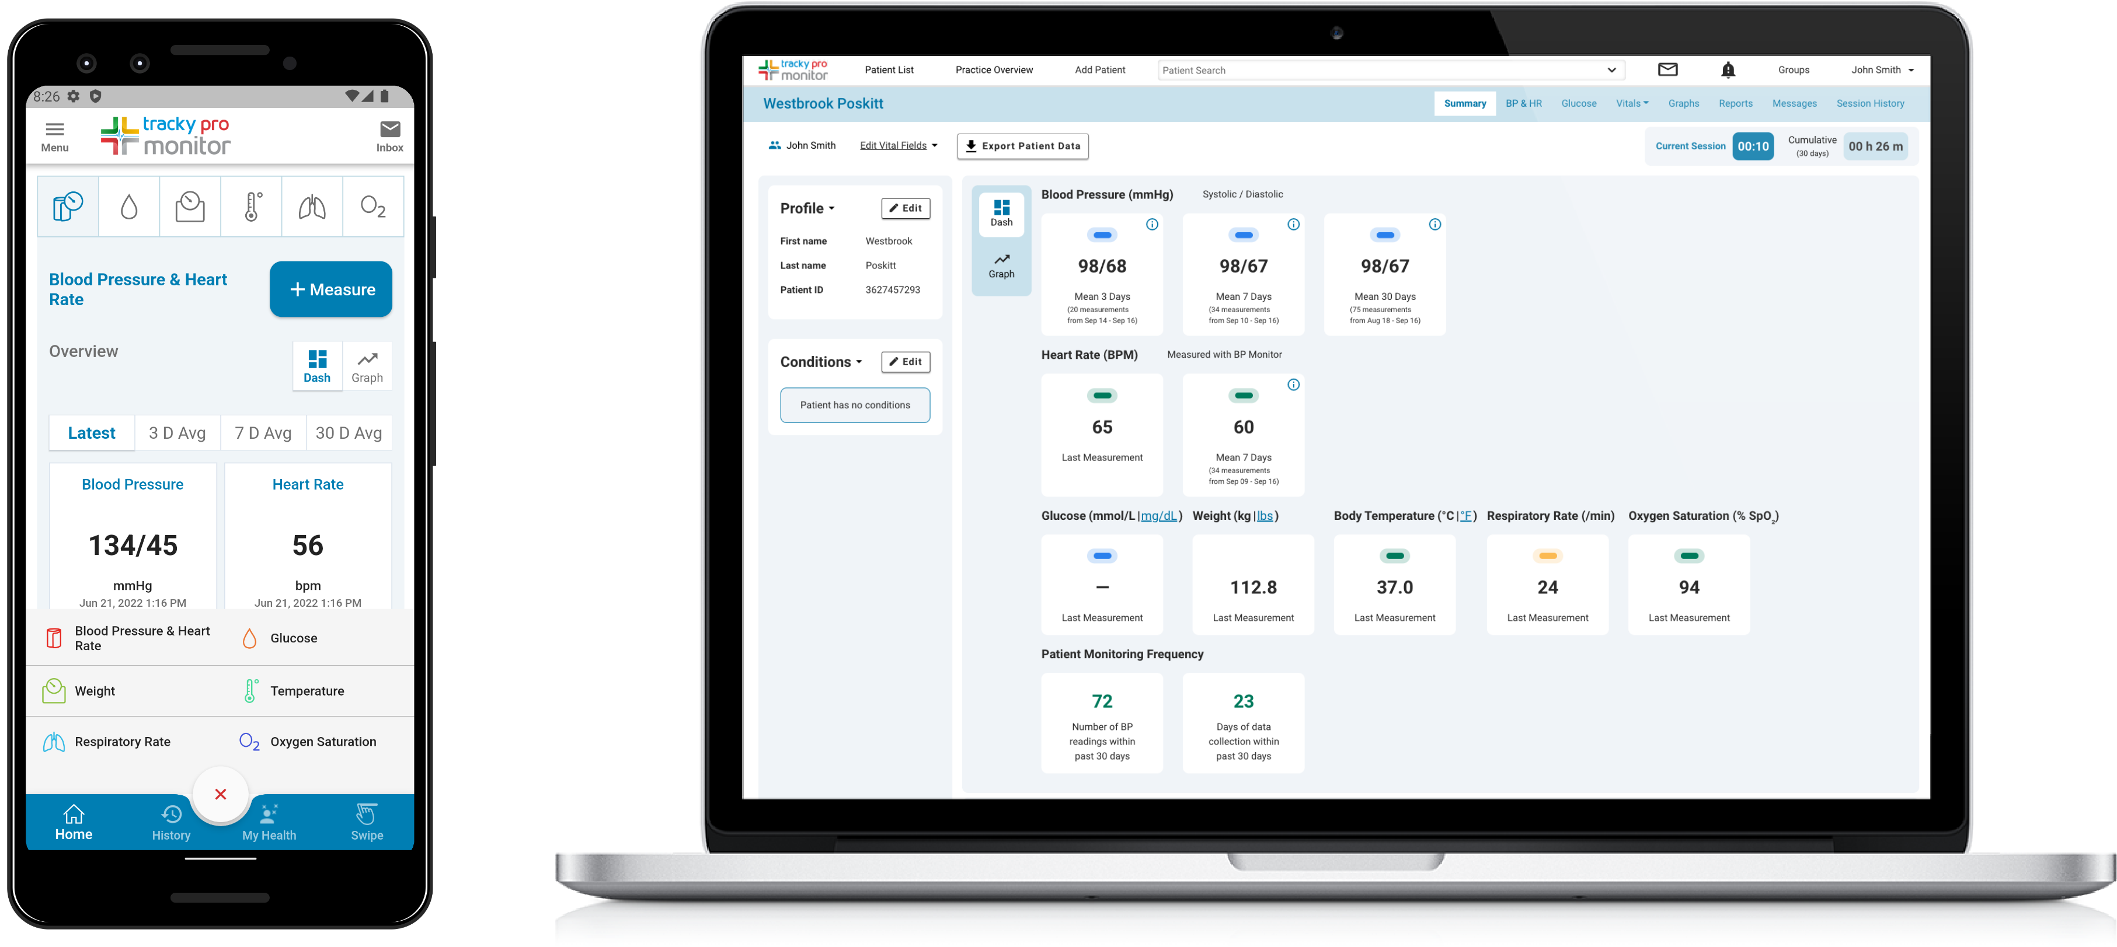This screenshot has width=2117, height=947.
Task: Close the phone quick menu with red X
Action: point(220,794)
